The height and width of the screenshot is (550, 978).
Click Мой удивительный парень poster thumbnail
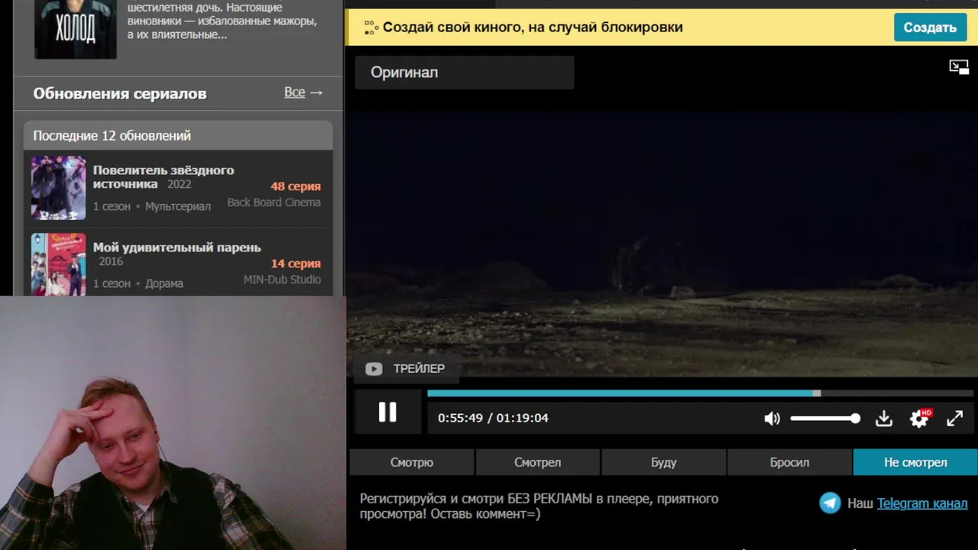click(x=59, y=264)
